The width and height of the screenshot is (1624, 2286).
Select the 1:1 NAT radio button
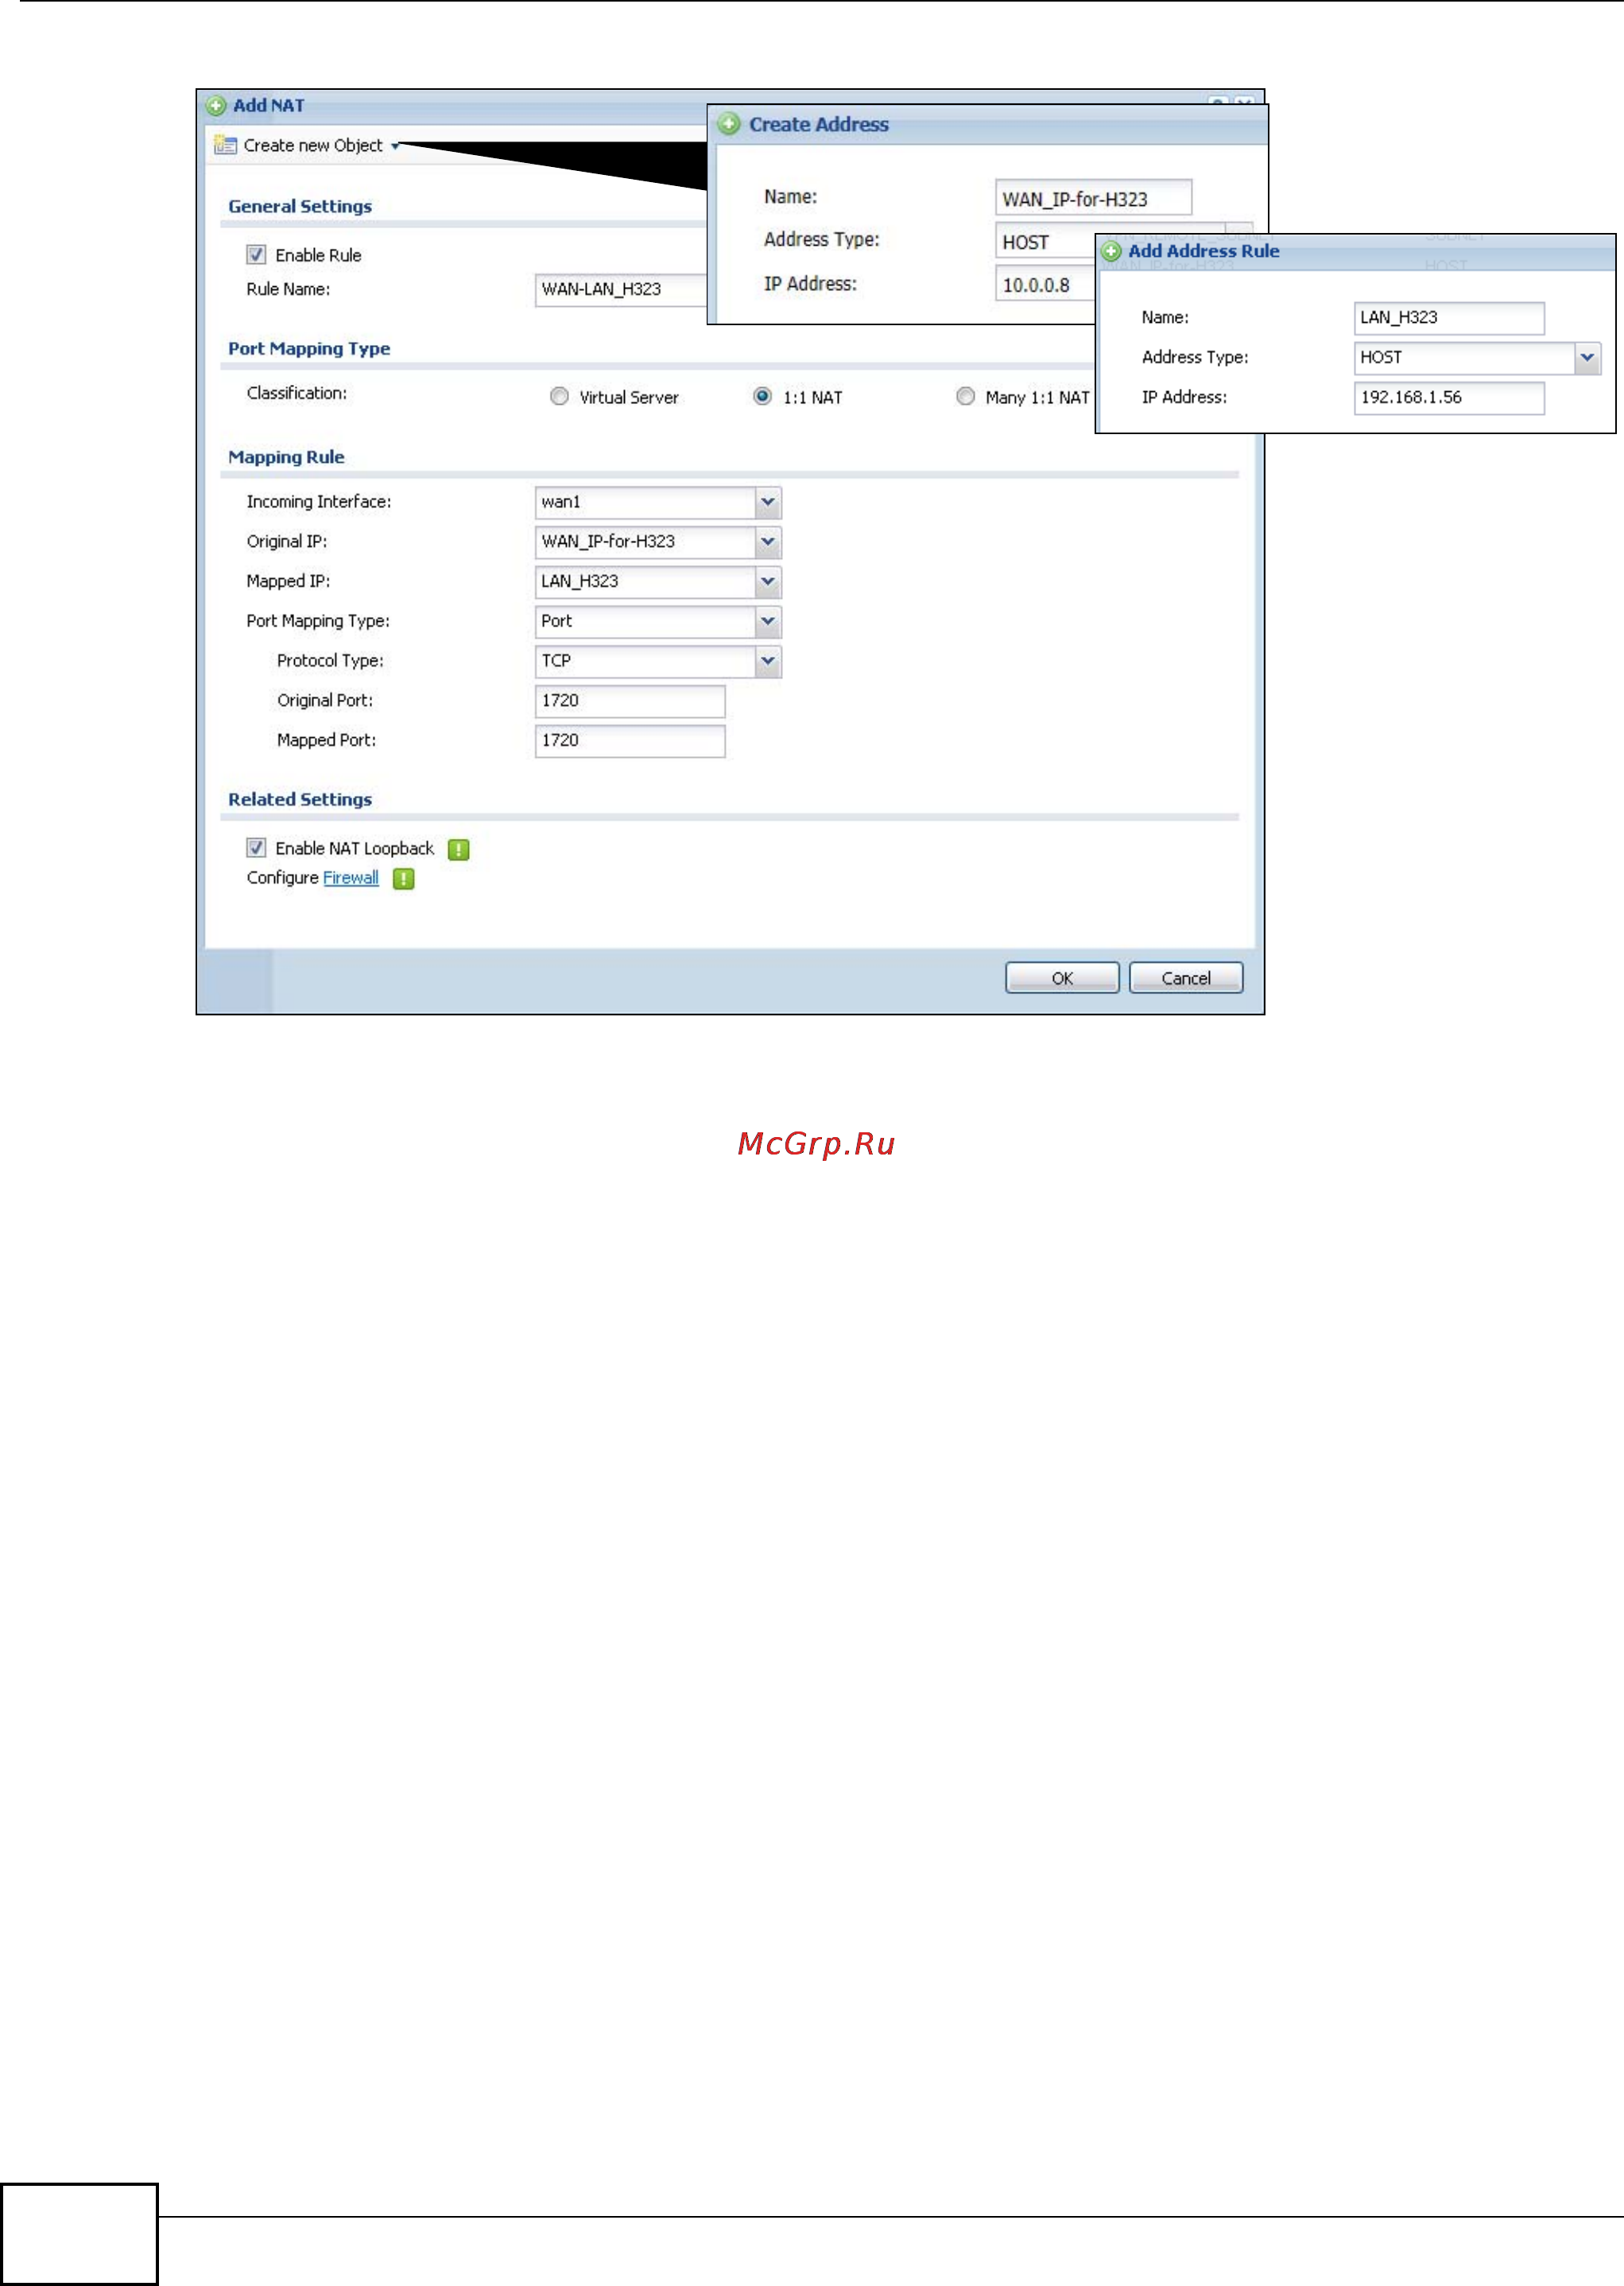click(x=763, y=397)
